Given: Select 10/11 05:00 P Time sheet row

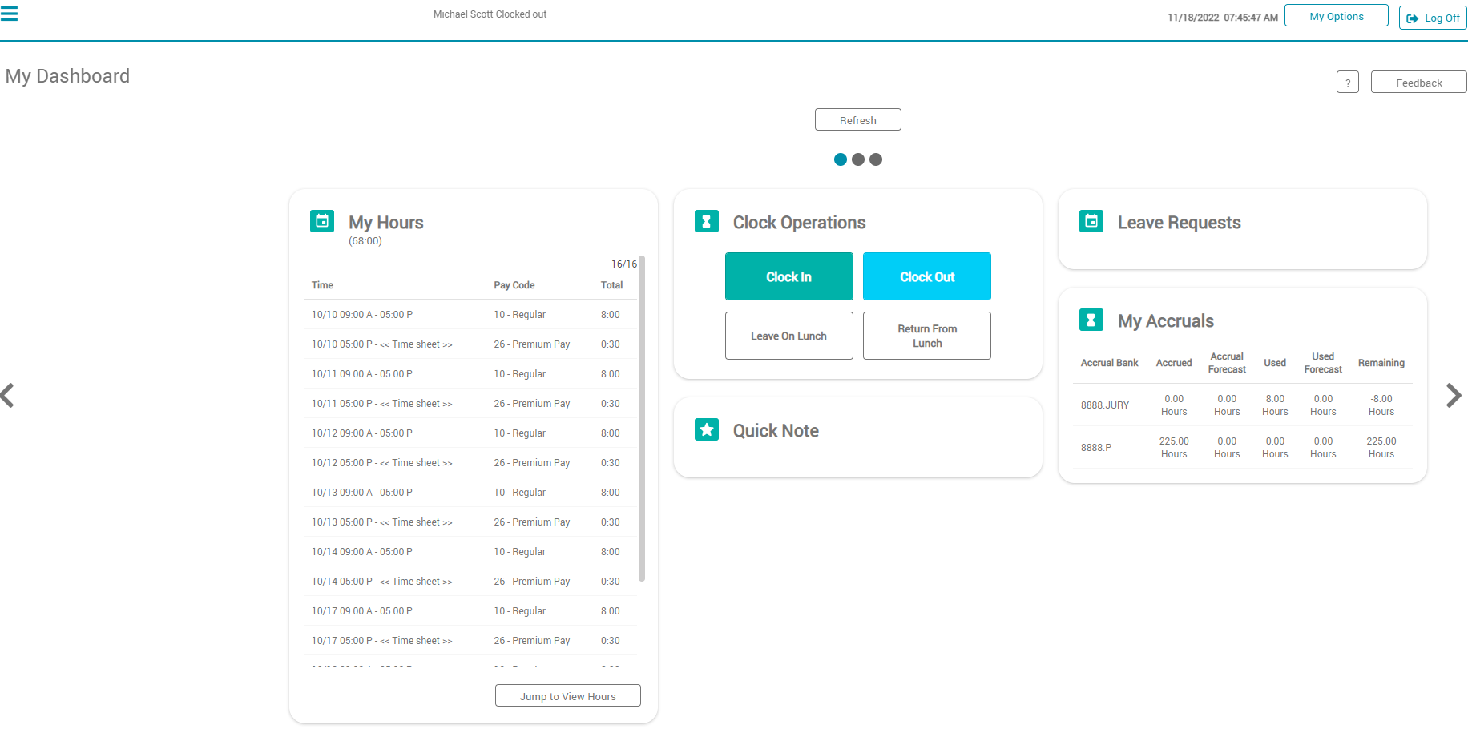Looking at the screenshot, I should [x=470, y=404].
